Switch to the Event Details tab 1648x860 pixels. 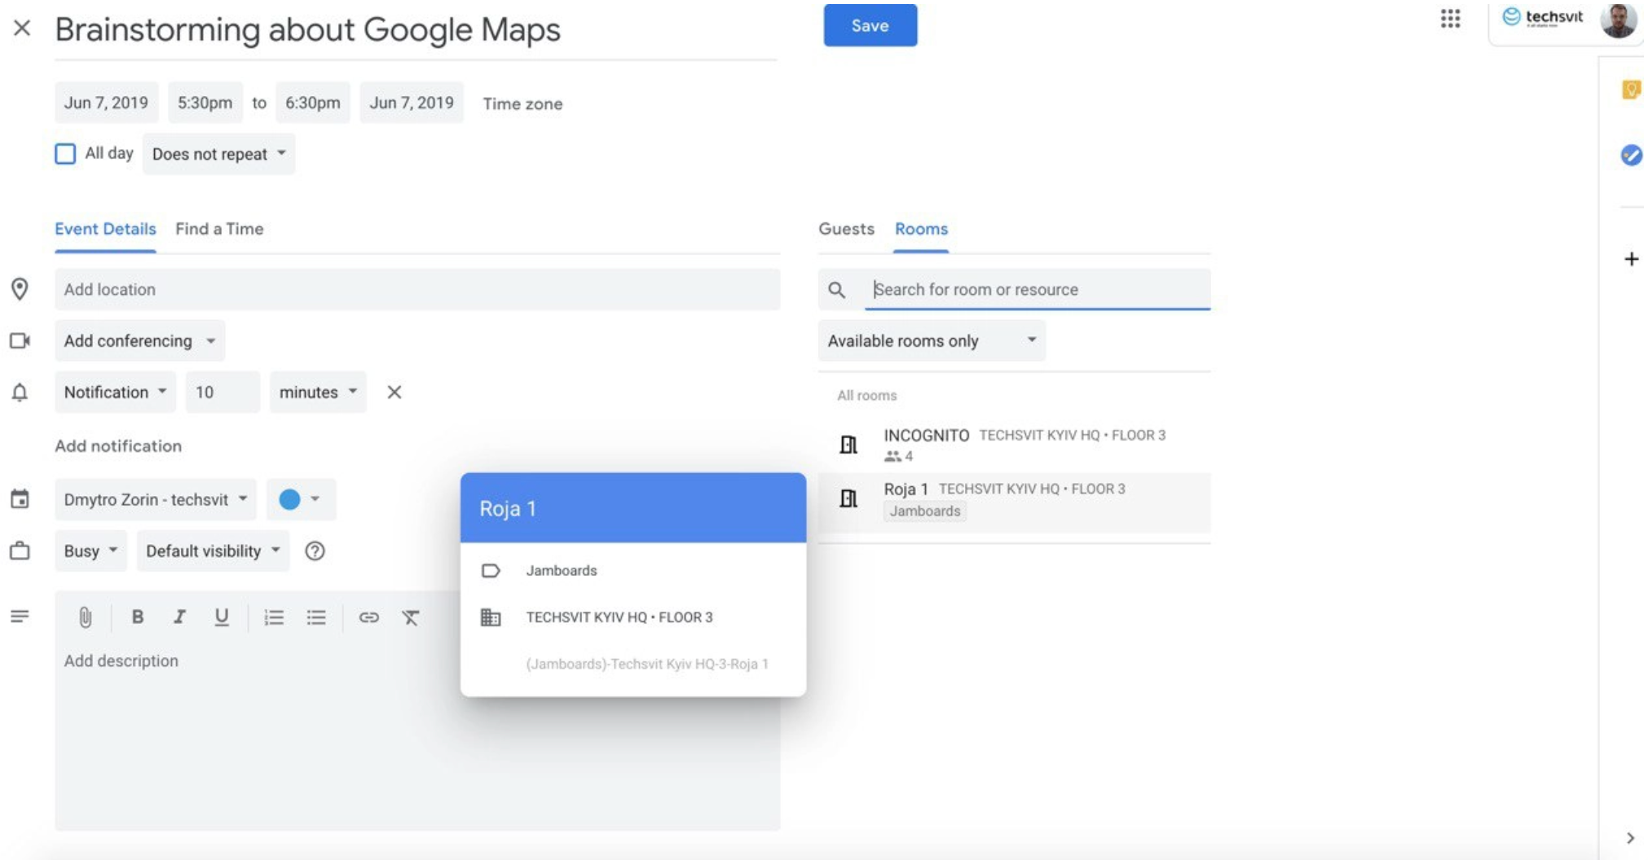[105, 229]
